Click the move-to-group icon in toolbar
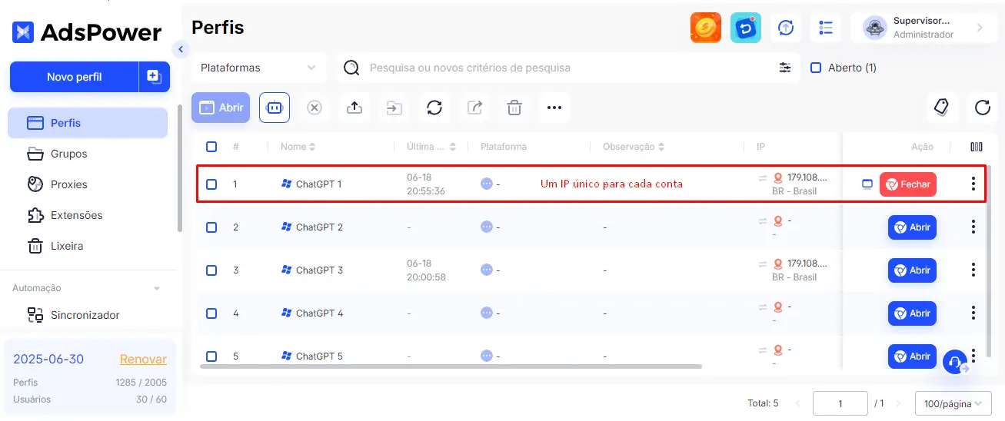The image size is (1005, 421). pyautogui.click(x=394, y=108)
